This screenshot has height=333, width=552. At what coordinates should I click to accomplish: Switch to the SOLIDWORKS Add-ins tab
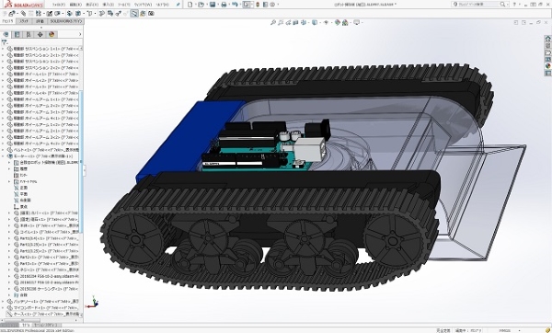point(66,21)
